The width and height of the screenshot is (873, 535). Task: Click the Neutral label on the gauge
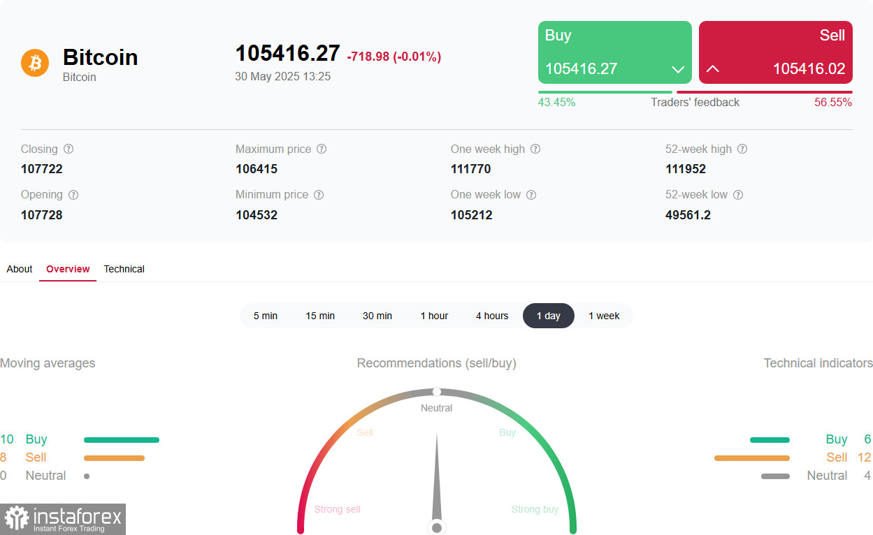[437, 408]
